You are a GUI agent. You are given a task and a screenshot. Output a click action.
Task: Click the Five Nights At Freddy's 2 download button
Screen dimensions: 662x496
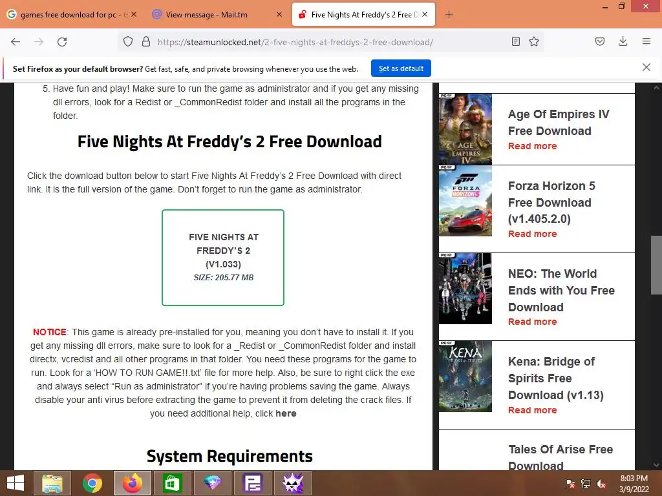(223, 257)
